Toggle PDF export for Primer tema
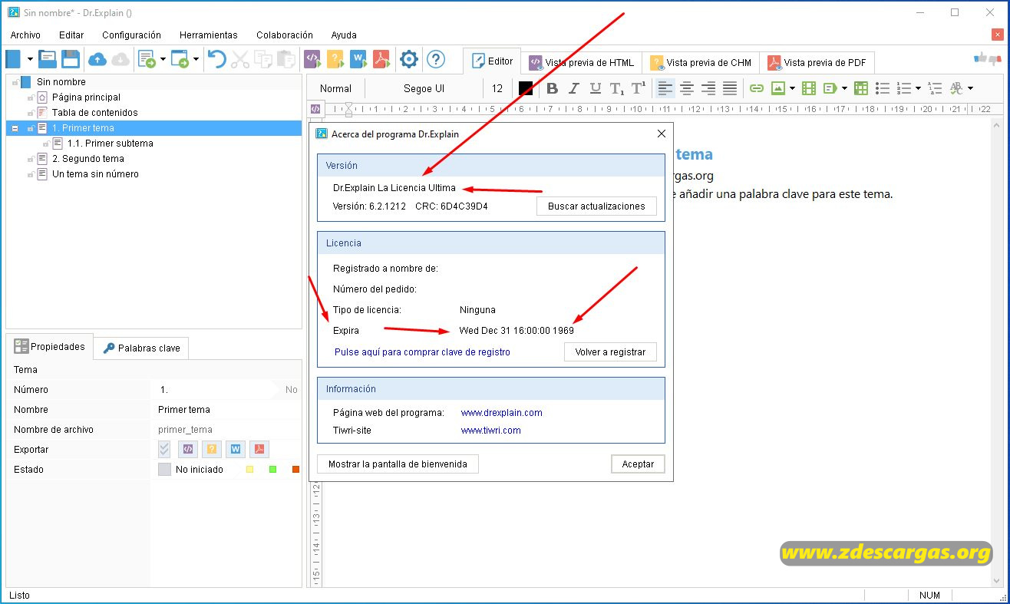This screenshot has height=604, width=1010. 259,450
